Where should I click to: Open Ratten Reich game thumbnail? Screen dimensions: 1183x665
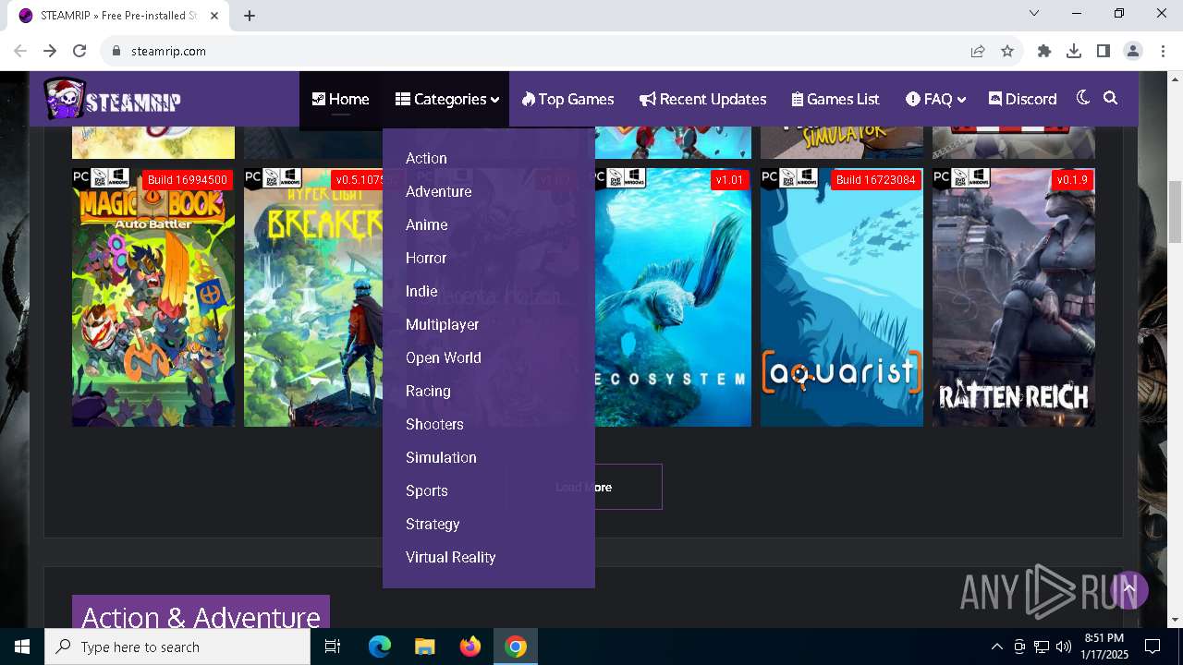(x=1014, y=297)
